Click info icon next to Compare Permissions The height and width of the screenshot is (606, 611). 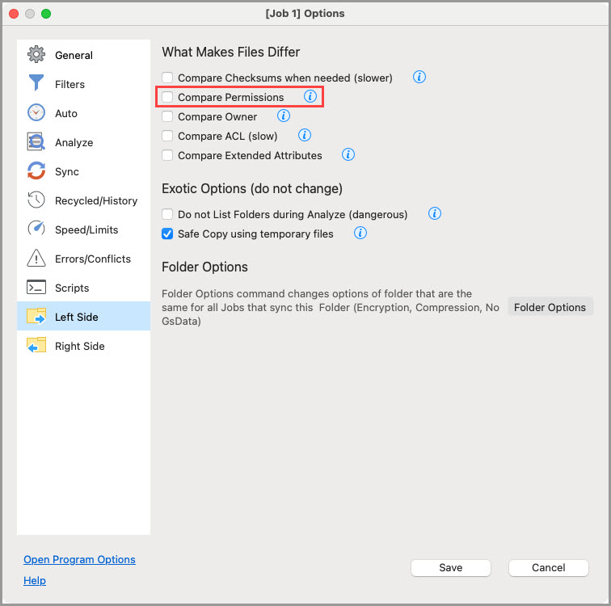[310, 97]
